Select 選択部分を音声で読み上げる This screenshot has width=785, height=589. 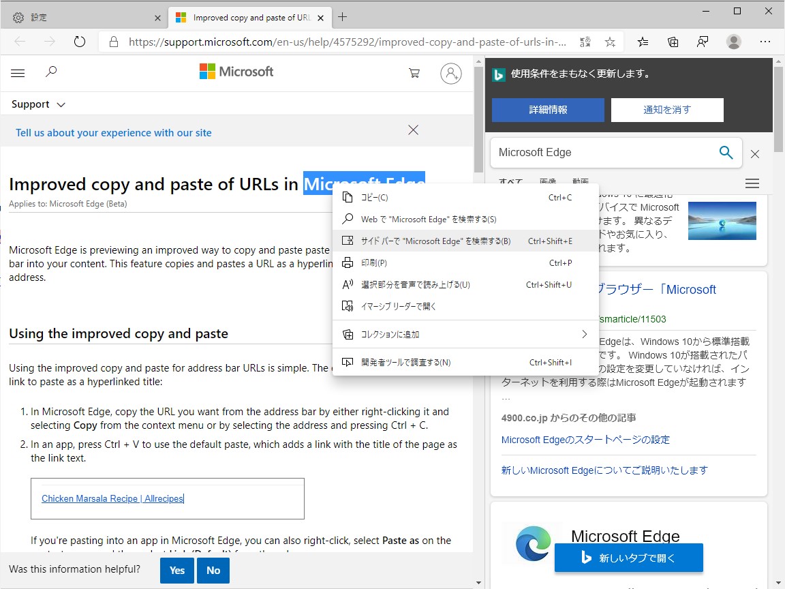(x=465, y=284)
